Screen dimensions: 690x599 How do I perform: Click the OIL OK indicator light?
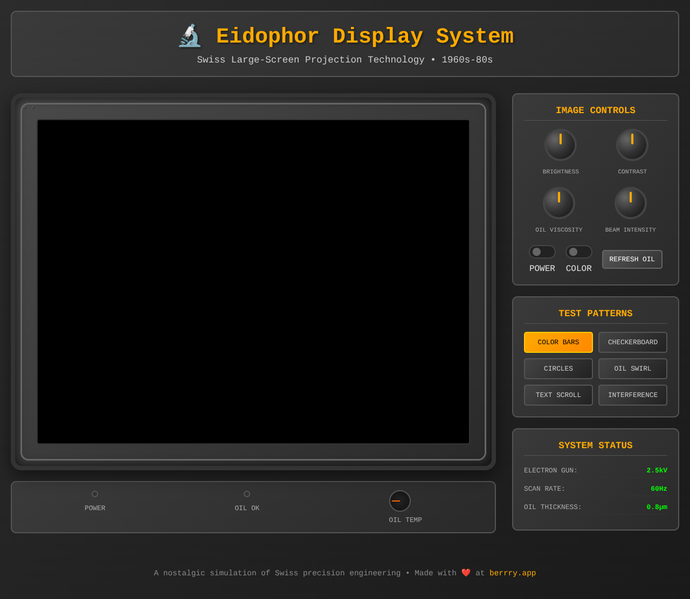tap(247, 493)
